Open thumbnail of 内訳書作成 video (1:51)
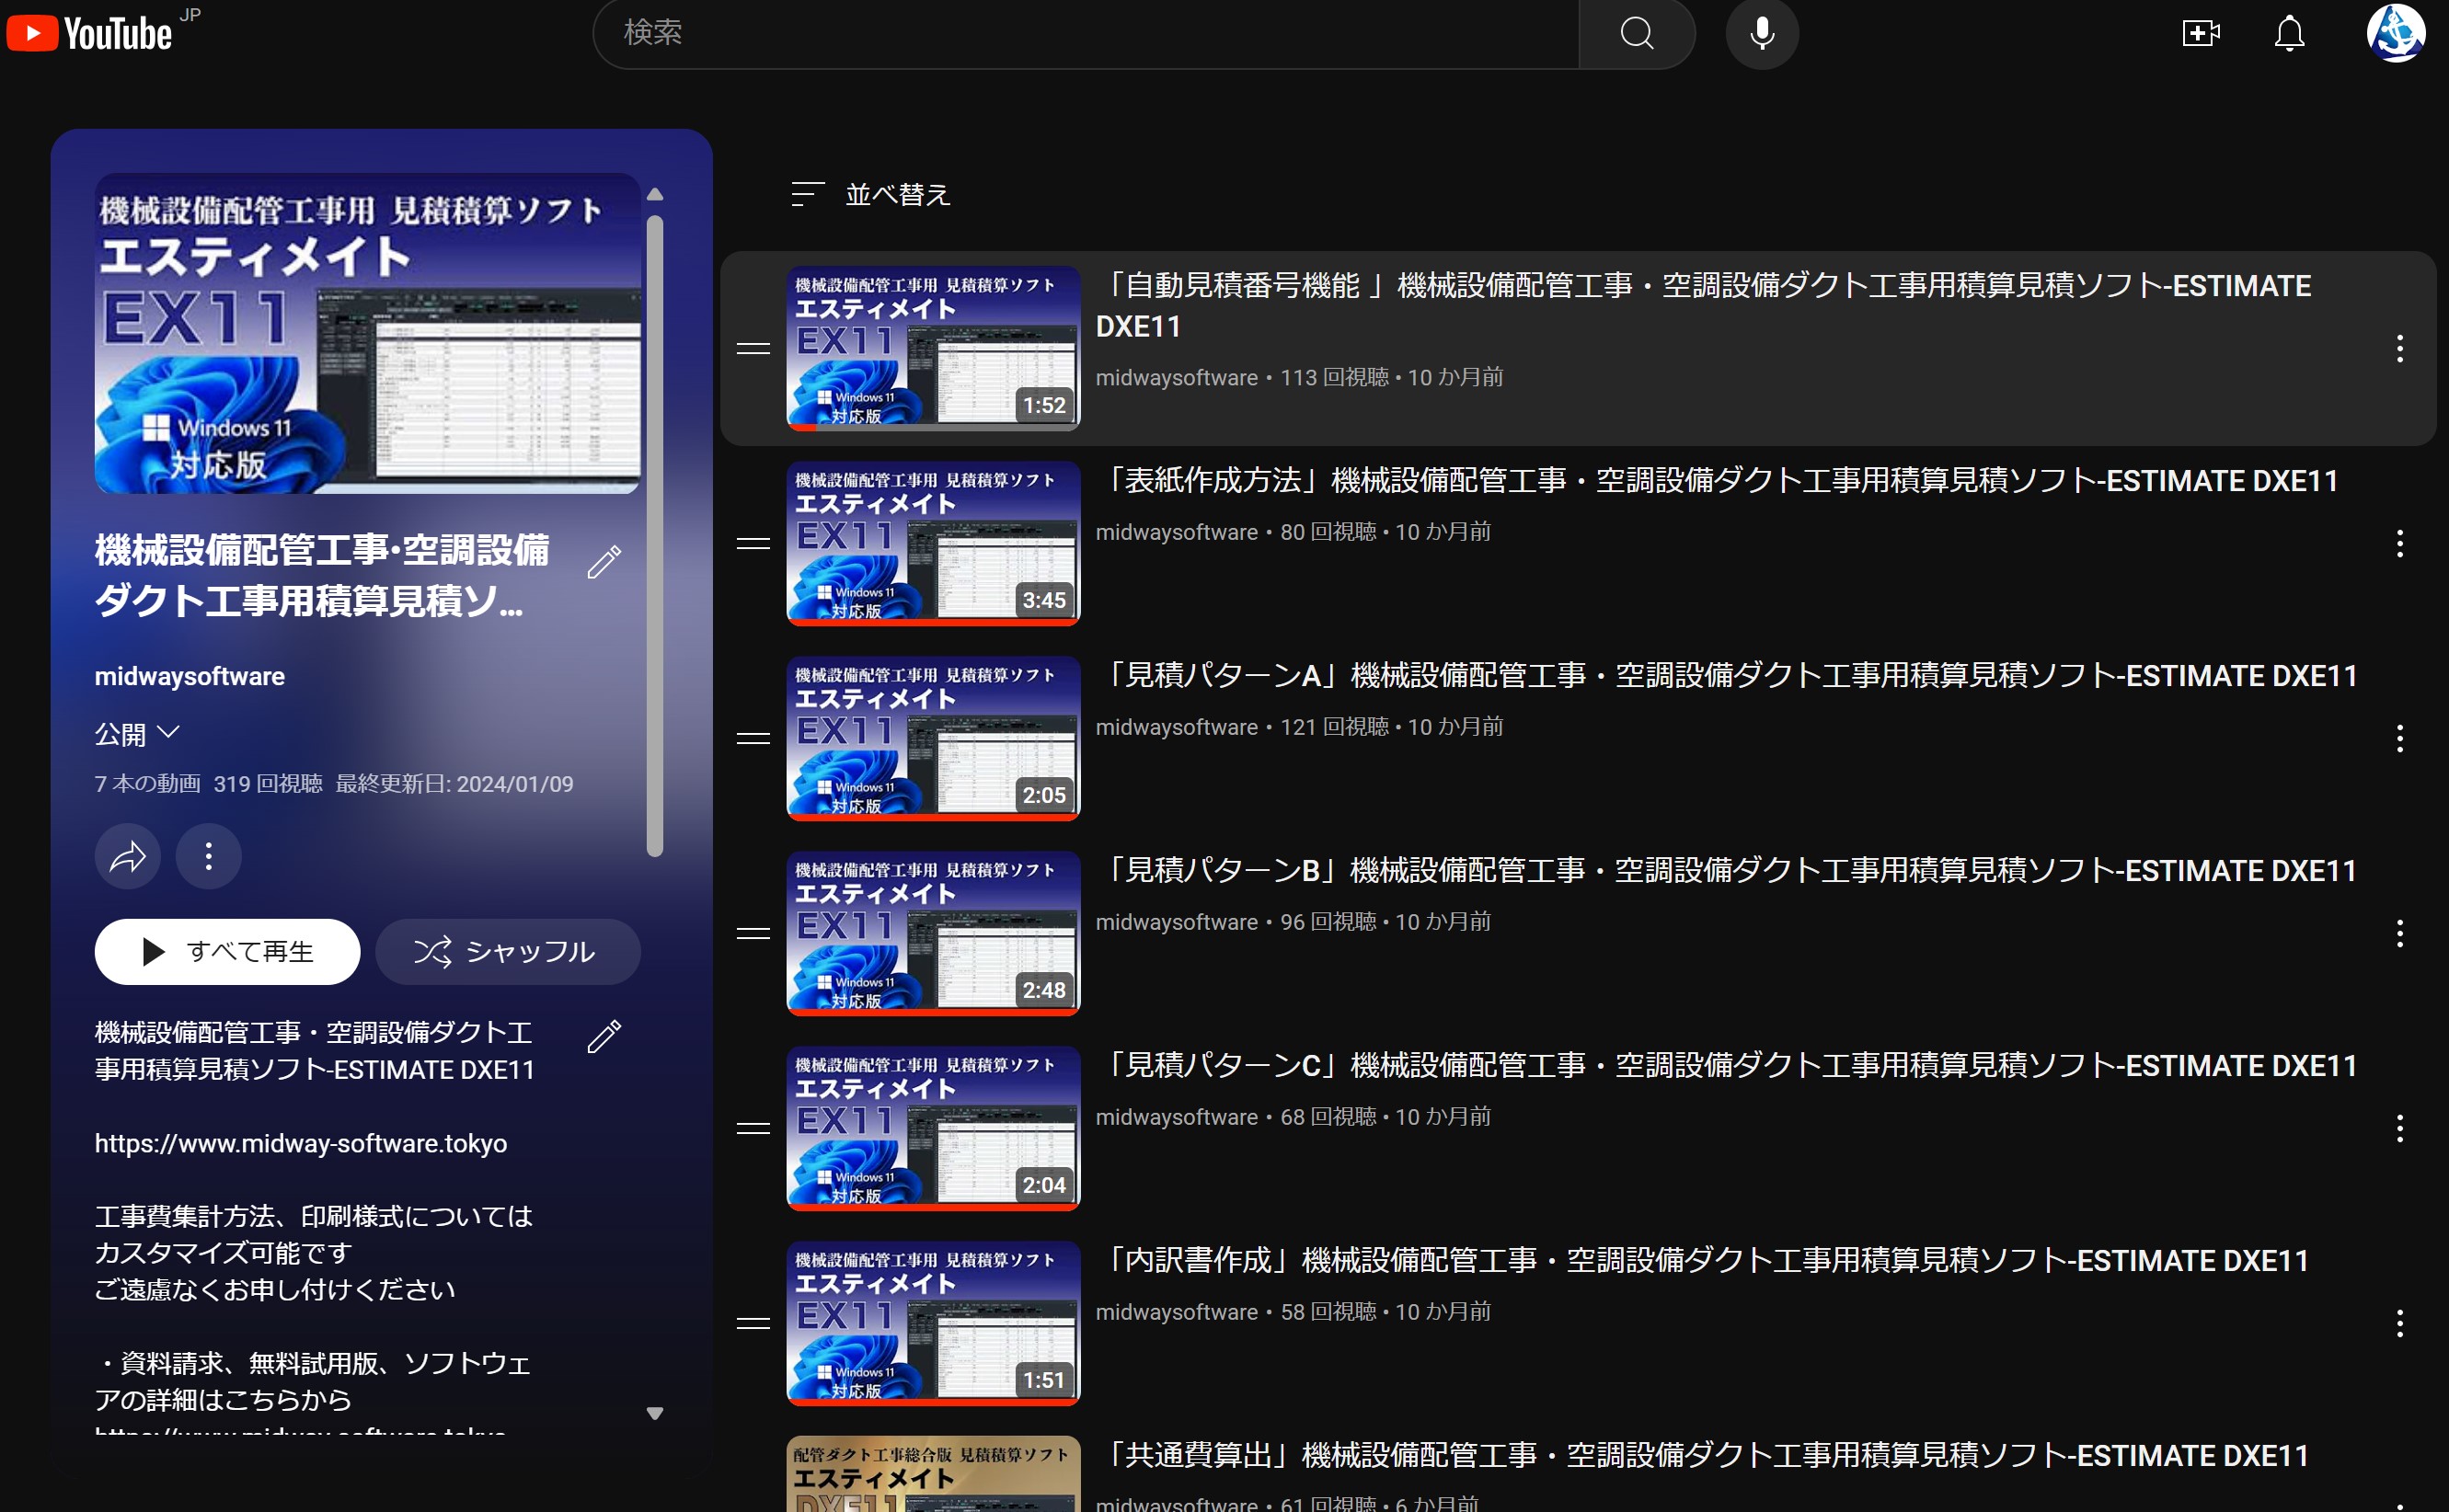The width and height of the screenshot is (2449, 1512). 933,1323
